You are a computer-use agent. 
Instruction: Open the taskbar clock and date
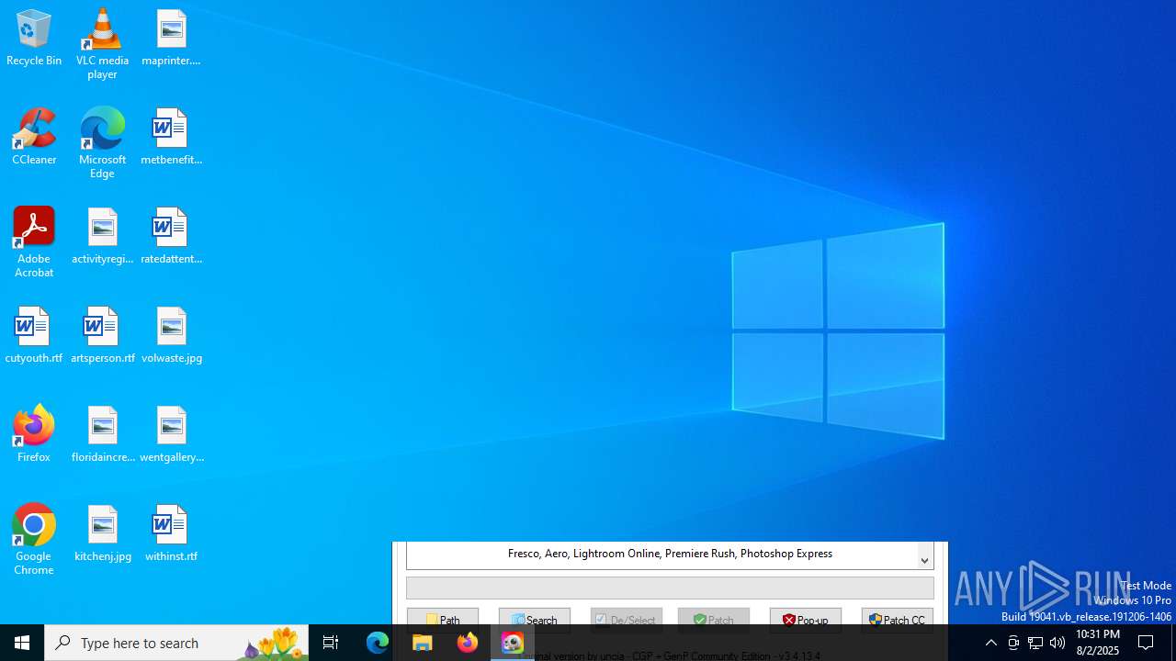pyautogui.click(x=1097, y=643)
